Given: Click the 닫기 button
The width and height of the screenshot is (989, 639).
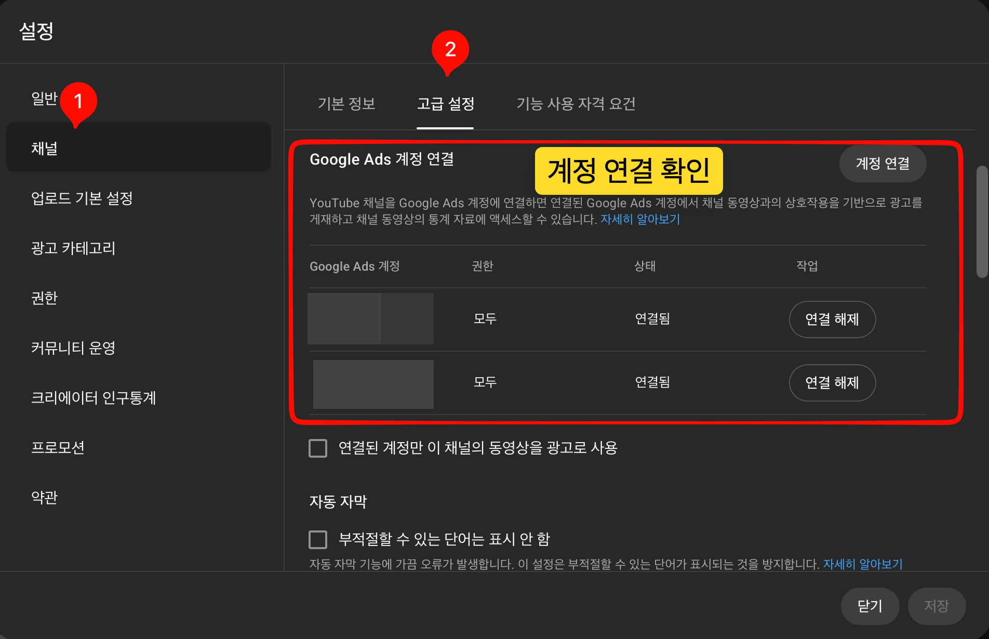Looking at the screenshot, I should point(870,606).
